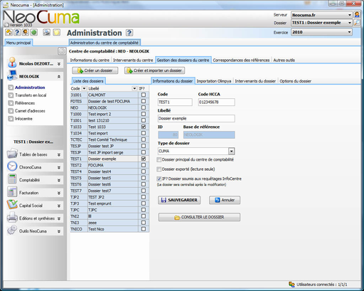
Task: Click the magnifier icon next to Dossier
Action: [x=357, y=23]
